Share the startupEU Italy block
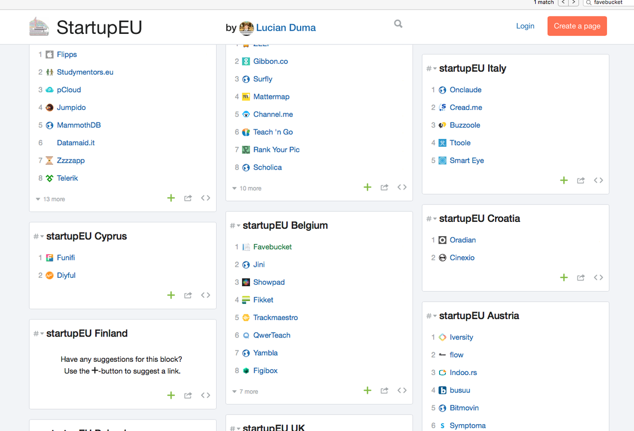This screenshot has width=634, height=431. 581,180
